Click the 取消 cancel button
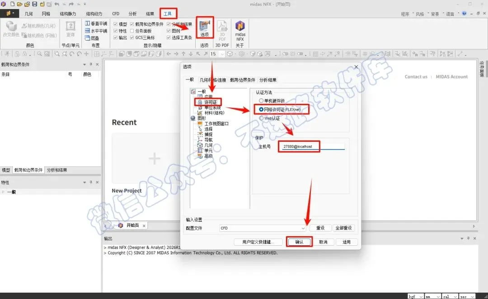 point(323,242)
